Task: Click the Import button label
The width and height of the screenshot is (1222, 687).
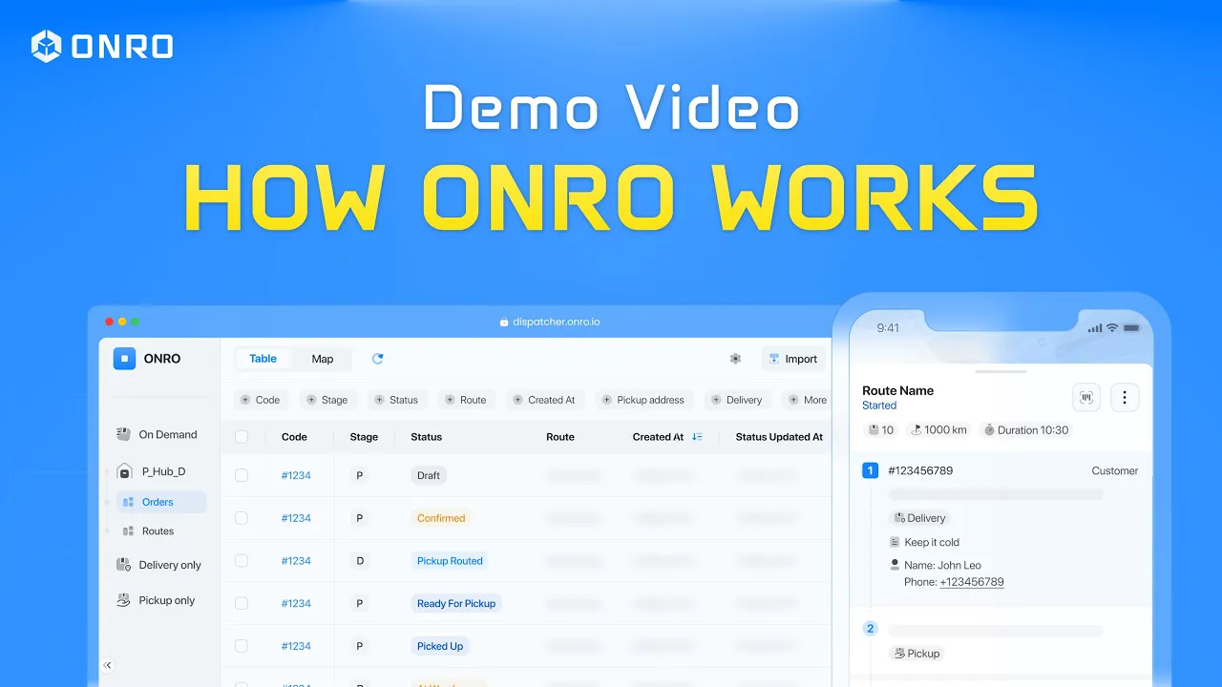Action: (x=801, y=359)
